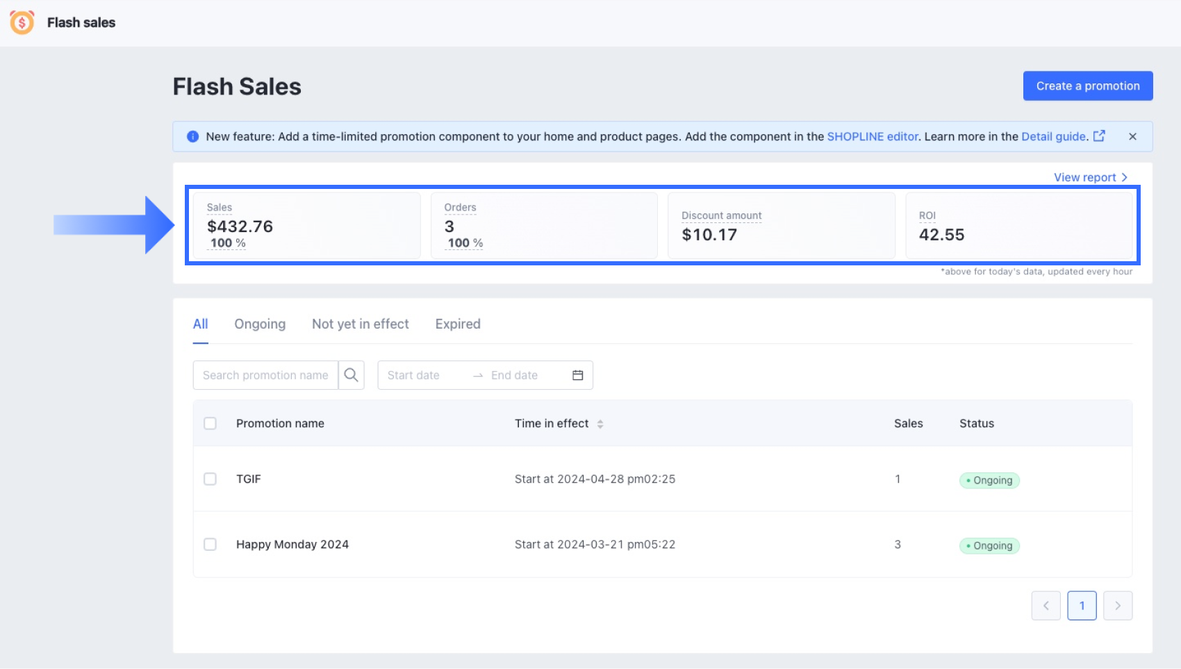Dismiss the new feature info banner
1181x669 pixels.
[x=1132, y=137]
